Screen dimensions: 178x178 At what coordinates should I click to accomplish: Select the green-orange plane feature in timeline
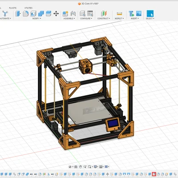click(44, 174)
